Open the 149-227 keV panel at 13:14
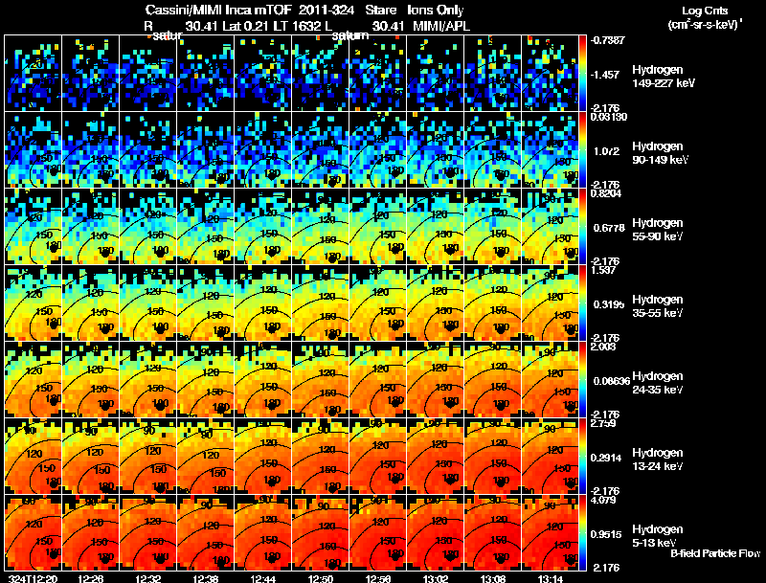The image size is (766, 583). (550, 74)
